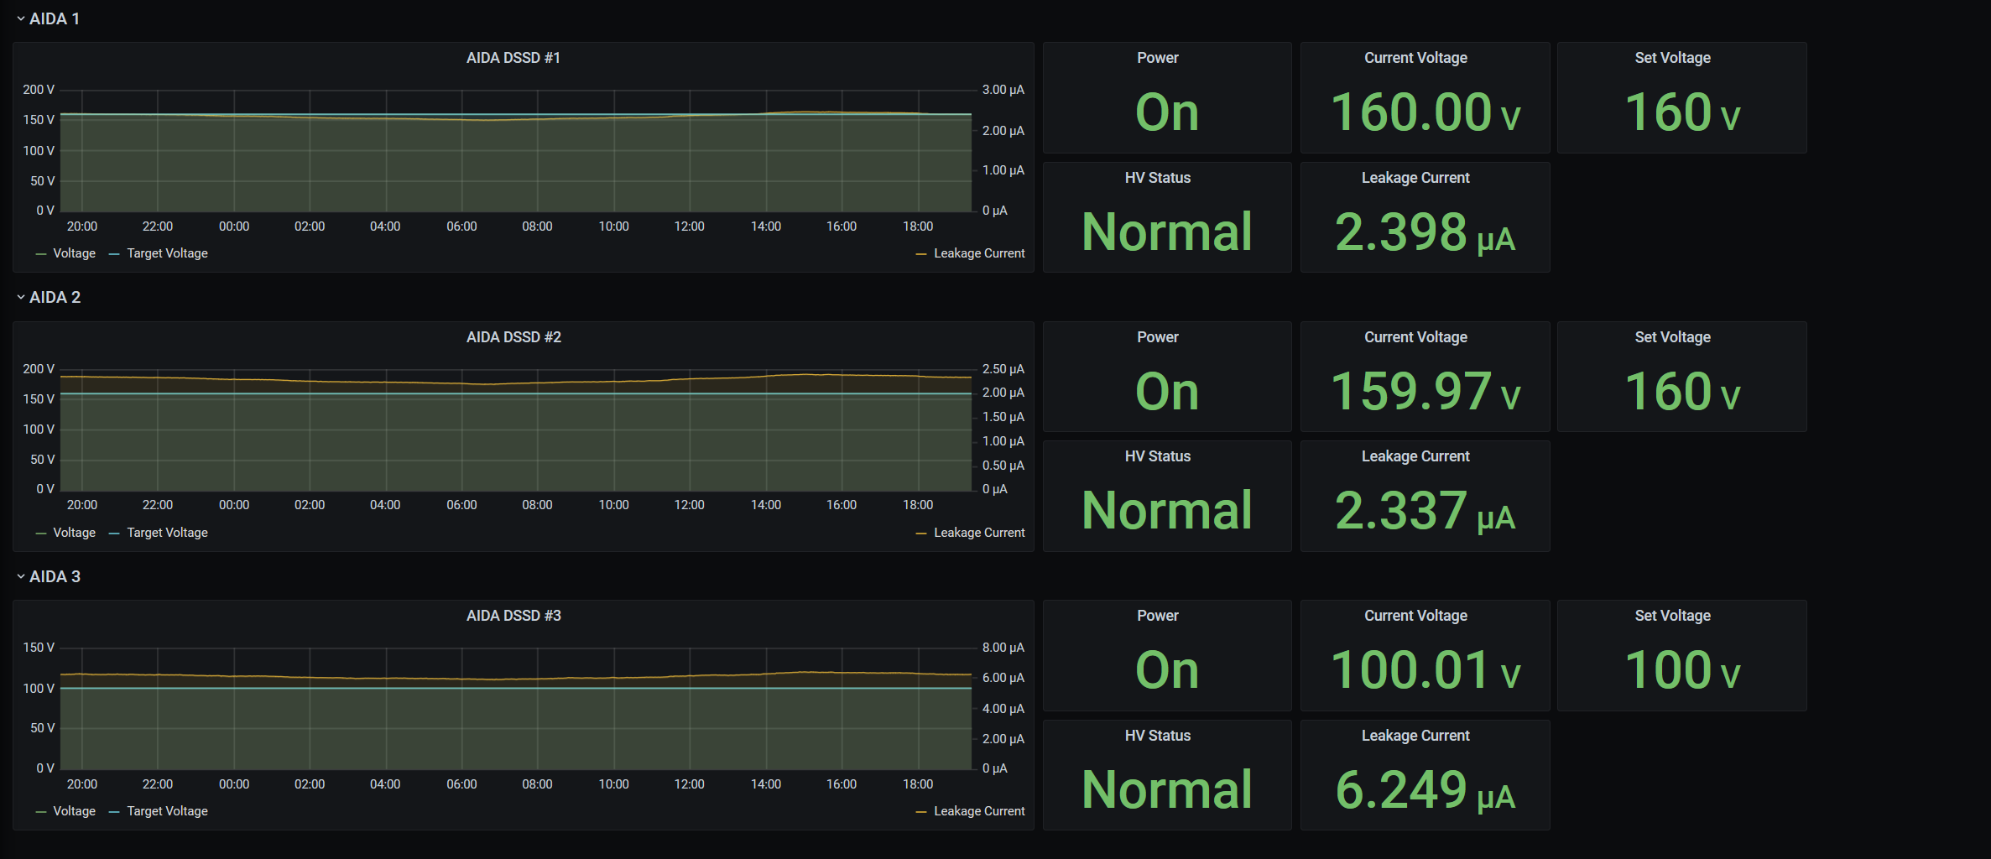Viewport: 1991px width, 859px height.
Task: Open the AIDA DSSD #3 panel title menu
Action: [x=513, y=616]
